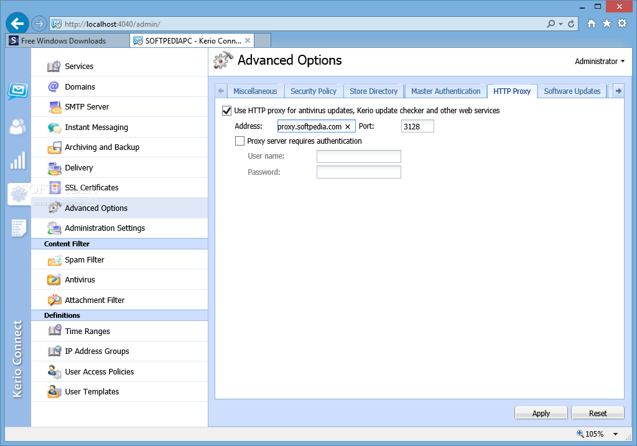Viewport: 637px width, 446px height.
Task: Click the User Templates icon
Action: tap(55, 391)
